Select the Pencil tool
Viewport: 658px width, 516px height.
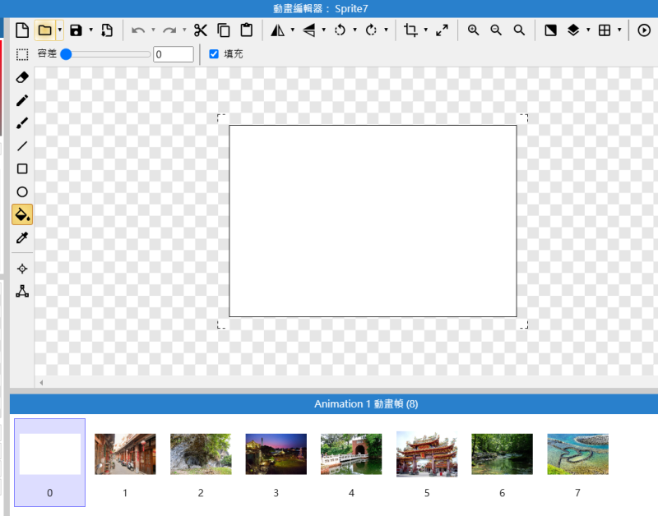coord(22,100)
